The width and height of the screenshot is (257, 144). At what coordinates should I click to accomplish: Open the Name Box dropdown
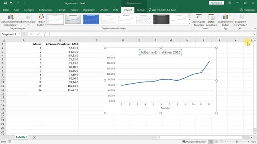coord(19,34)
